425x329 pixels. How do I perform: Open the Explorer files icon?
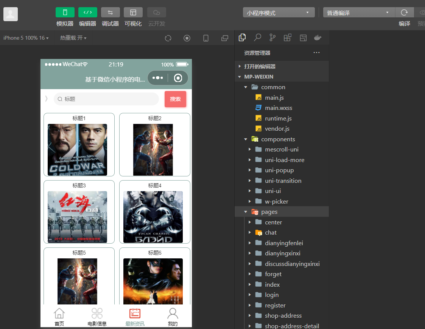[x=242, y=38]
